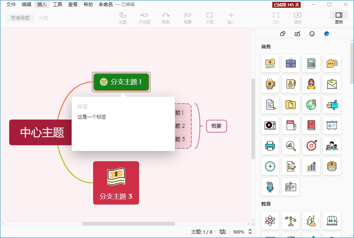Open the 编辑 menu
Viewport: 354px width, 238px height.
point(26,4)
